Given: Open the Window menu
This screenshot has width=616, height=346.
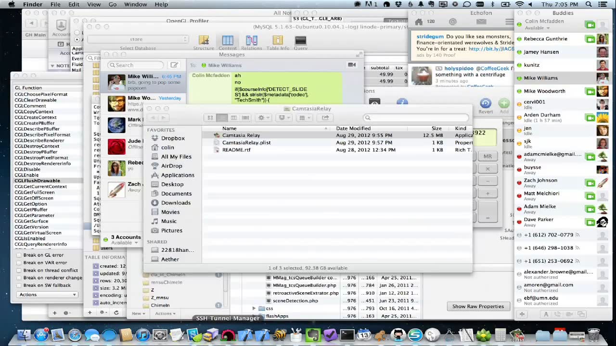Looking at the screenshot, I should pyautogui.click(x=136, y=4).
